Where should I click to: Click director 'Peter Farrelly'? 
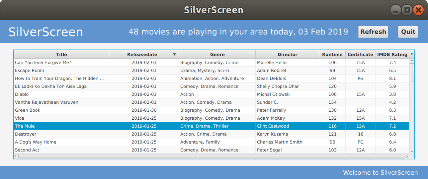271,110
